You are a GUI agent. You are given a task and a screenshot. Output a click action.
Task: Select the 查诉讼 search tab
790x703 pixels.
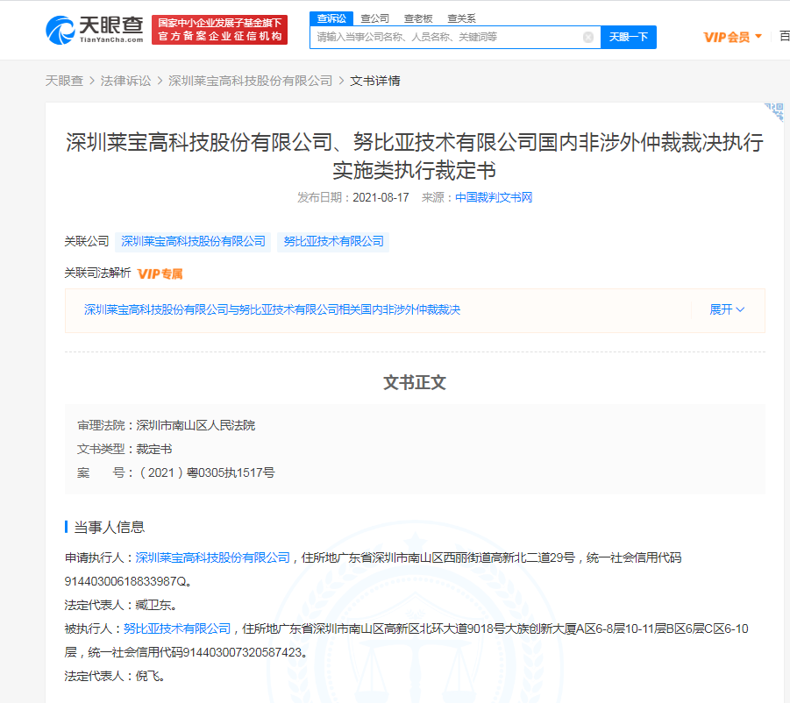(331, 18)
